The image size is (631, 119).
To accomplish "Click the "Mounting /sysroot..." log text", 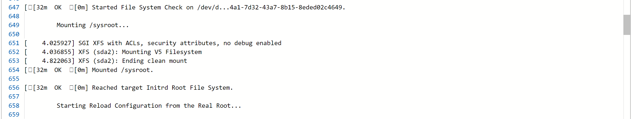I will (93, 25).
